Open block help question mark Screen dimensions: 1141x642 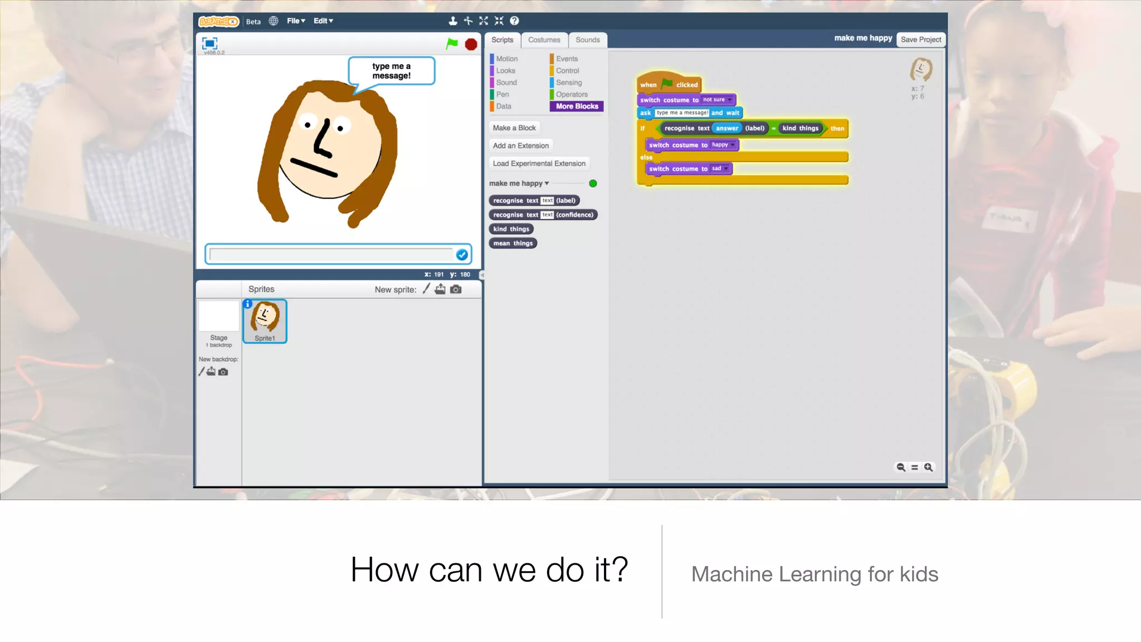[x=514, y=21]
